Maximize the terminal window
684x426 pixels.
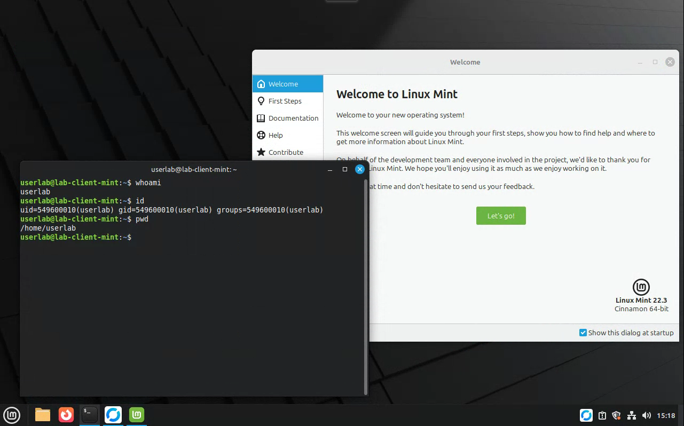click(x=345, y=169)
